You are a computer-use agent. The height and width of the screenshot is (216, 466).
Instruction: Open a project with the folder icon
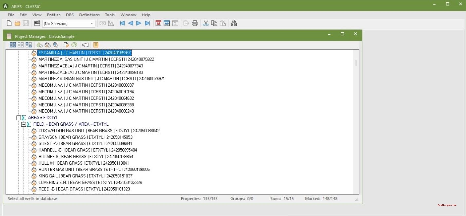pyautogui.click(x=18, y=23)
